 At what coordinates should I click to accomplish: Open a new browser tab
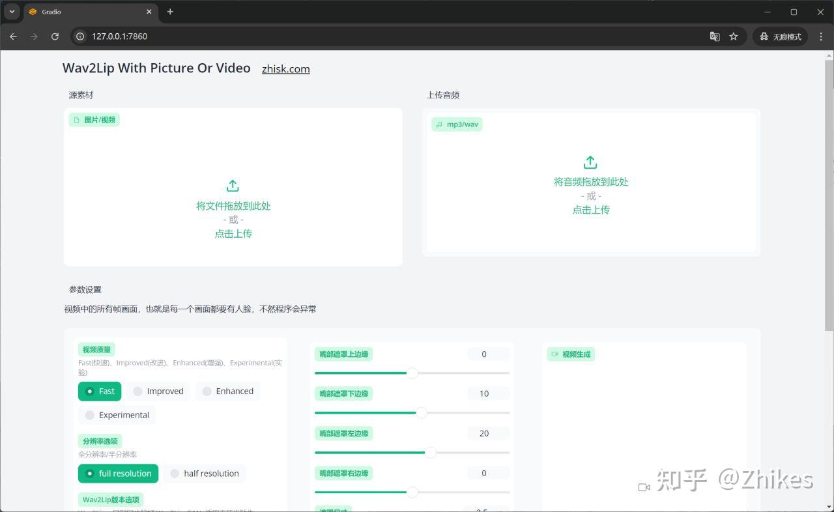coord(170,12)
